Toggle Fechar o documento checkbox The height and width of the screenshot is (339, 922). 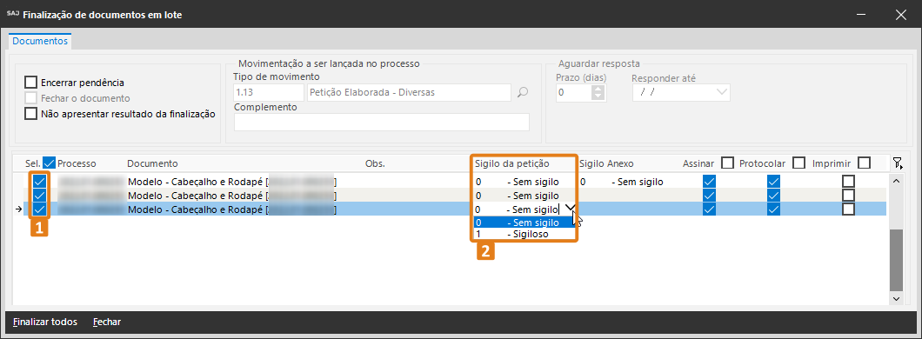pyautogui.click(x=30, y=98)
